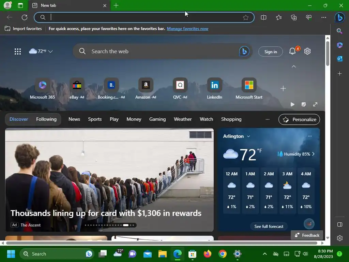Click the vertical page scrollbar
This screenshot has width=349, height=262.
pos(328,54)
